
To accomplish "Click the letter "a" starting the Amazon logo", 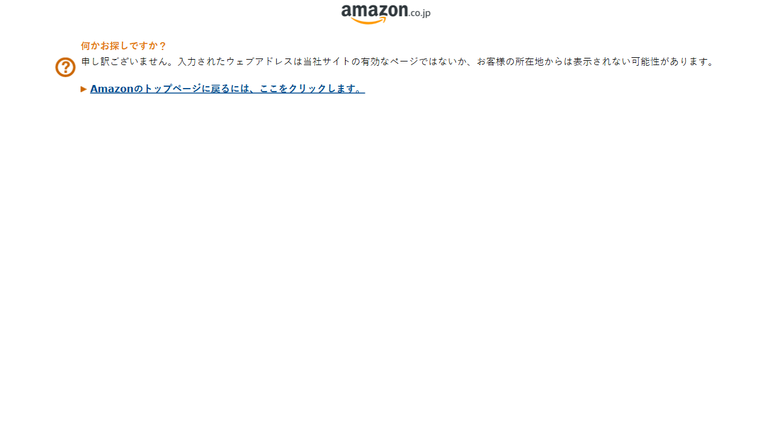I will (x=347, y=13).
